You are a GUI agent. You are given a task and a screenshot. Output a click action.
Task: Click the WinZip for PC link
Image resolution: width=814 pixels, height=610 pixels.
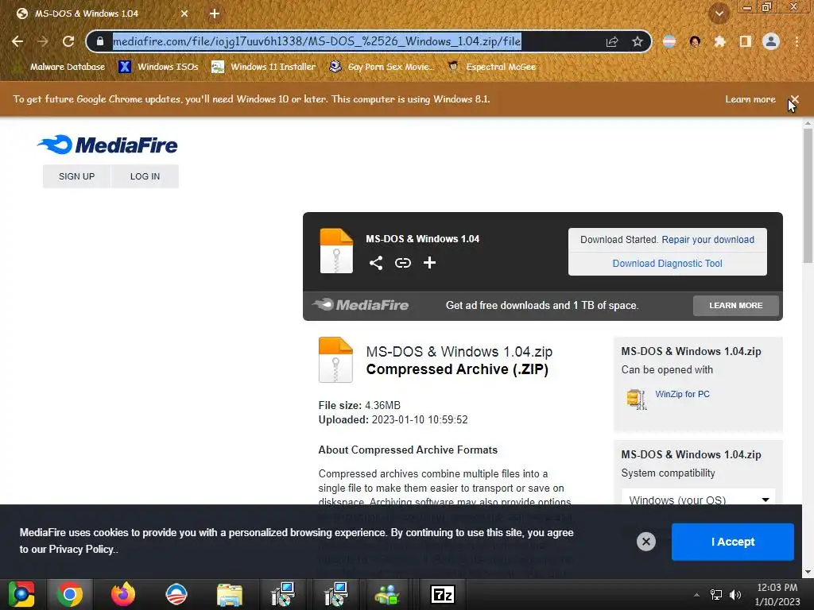(682, 394)
